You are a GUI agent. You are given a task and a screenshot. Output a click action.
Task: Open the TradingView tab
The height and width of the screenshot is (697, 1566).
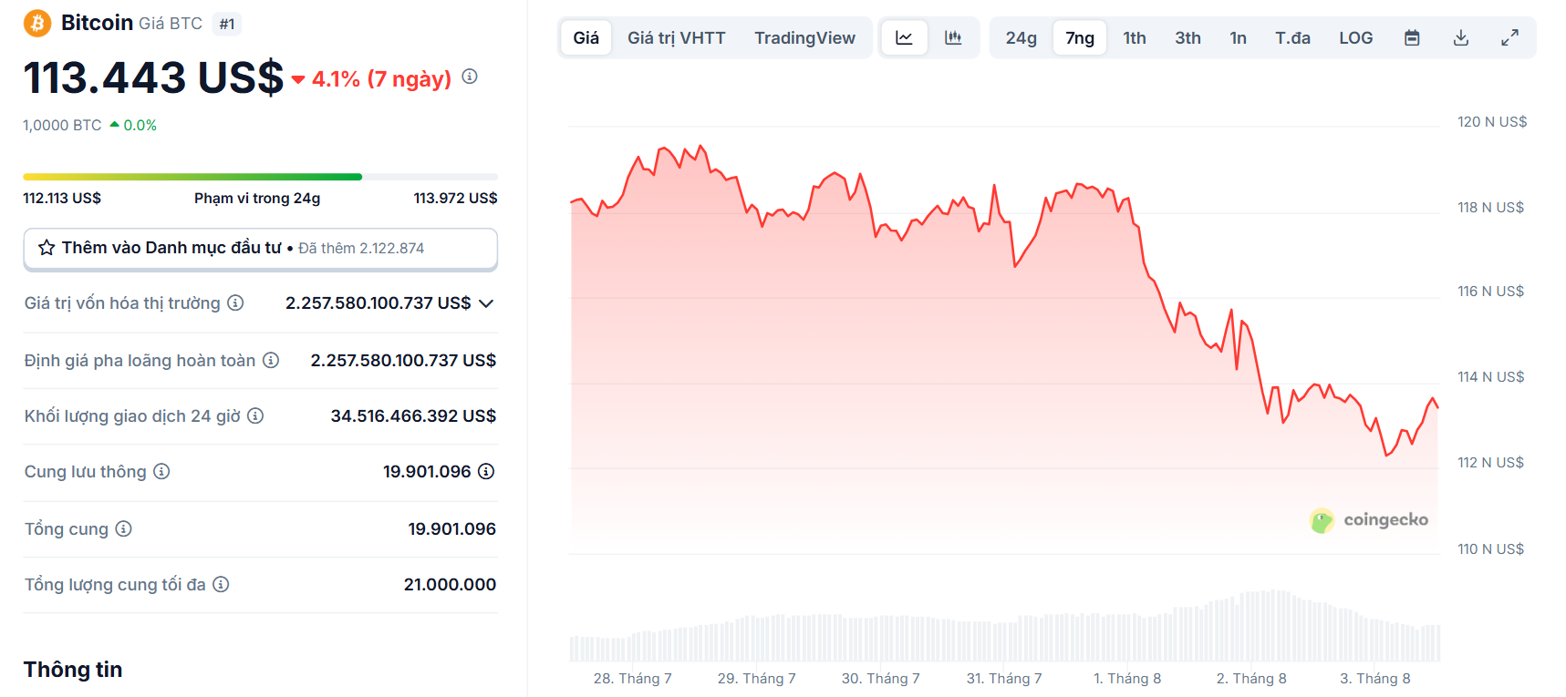point(804,38)
